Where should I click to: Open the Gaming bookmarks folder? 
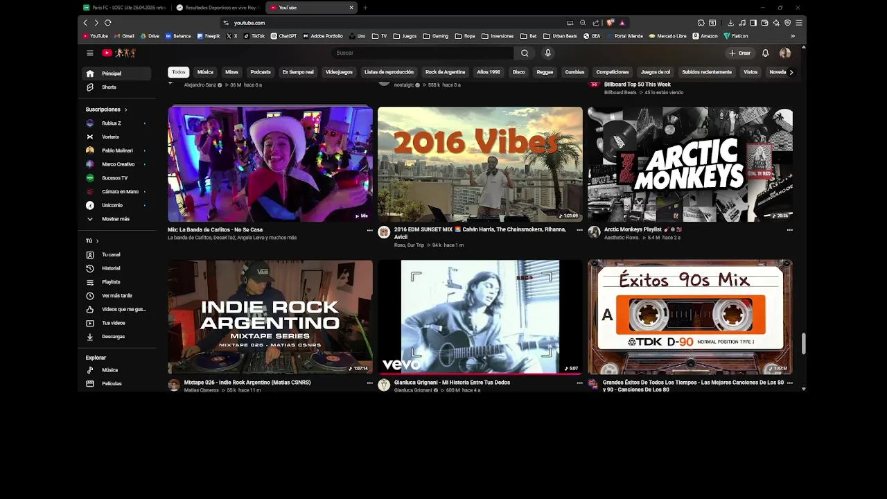coord(436,36)
